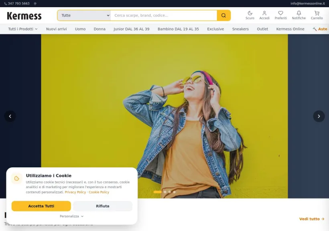
Task: Click Vedi tutto link
Action: [312, 219]
